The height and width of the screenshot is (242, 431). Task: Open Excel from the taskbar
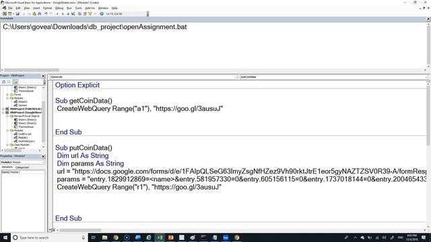[x=160, y=237]
